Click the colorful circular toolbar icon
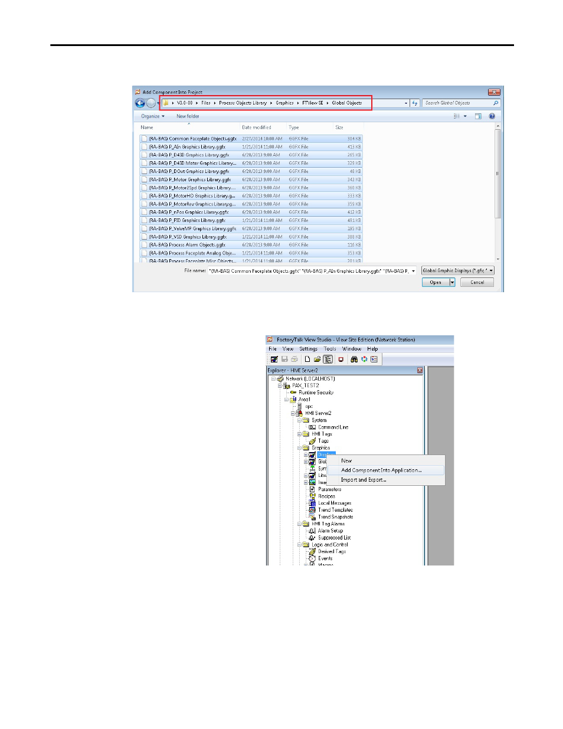The width and height of the screenshot is (563, 729). pyautogui.click(x=364, y=359)
